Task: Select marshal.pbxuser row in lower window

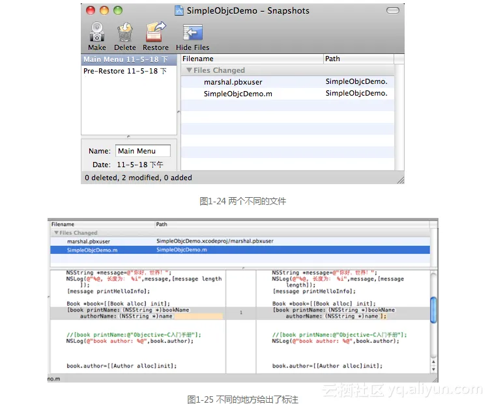Action: [240, 241]
